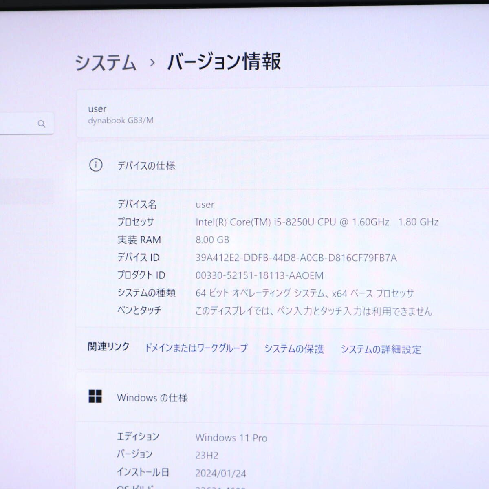This screenshot has width=489, height=489.
Task: Click the エディション label
Action: click(138, 436)
